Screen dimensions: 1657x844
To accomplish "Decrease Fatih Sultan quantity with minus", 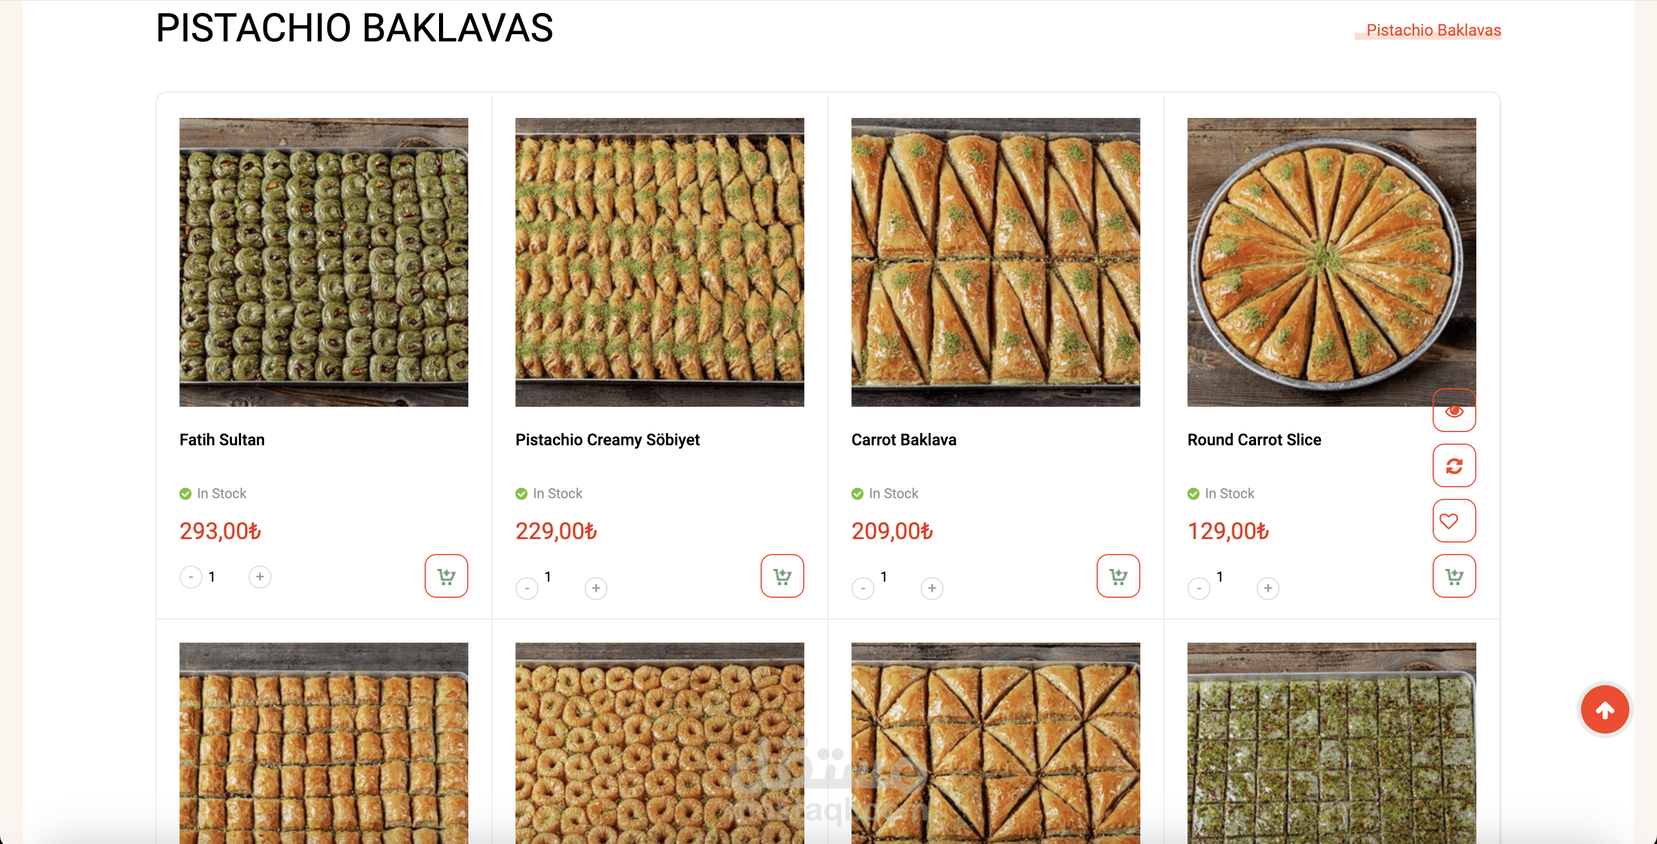I will click(x=191, y=576).
